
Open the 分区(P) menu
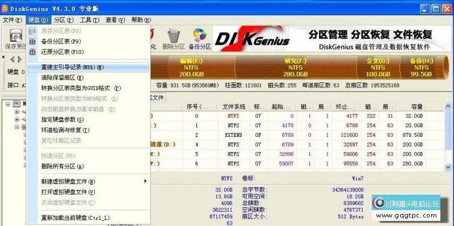click(x=64, y=20)
